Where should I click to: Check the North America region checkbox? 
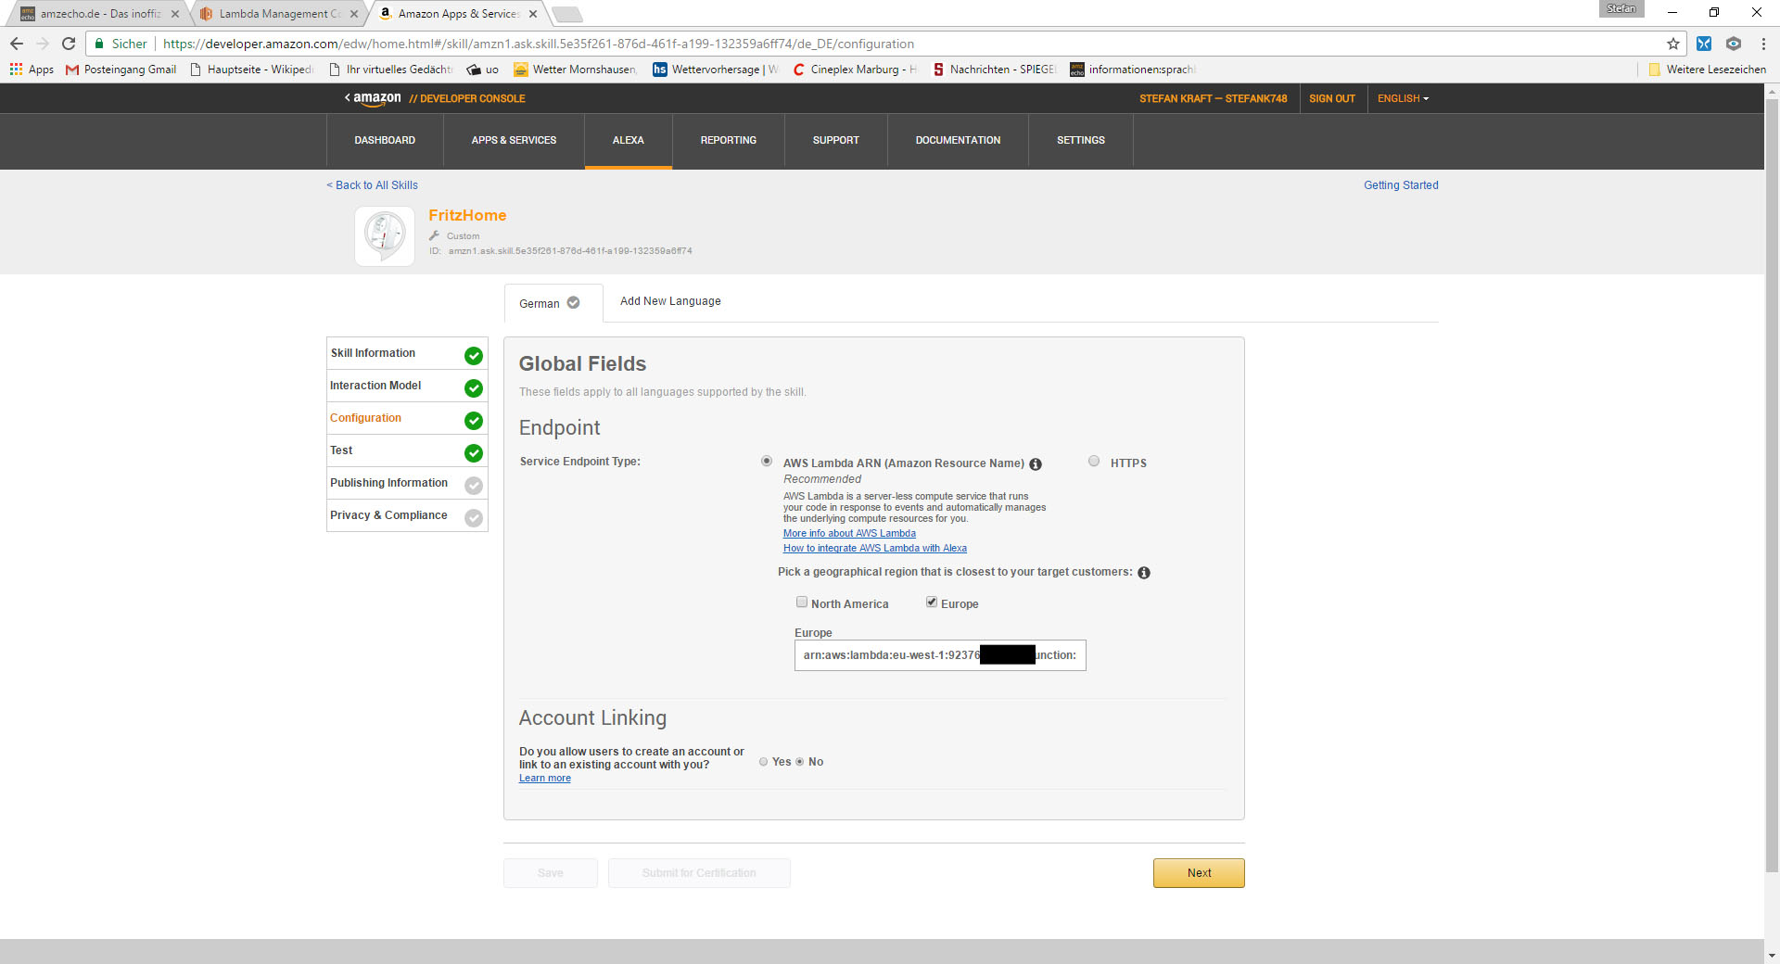point(802,602)
